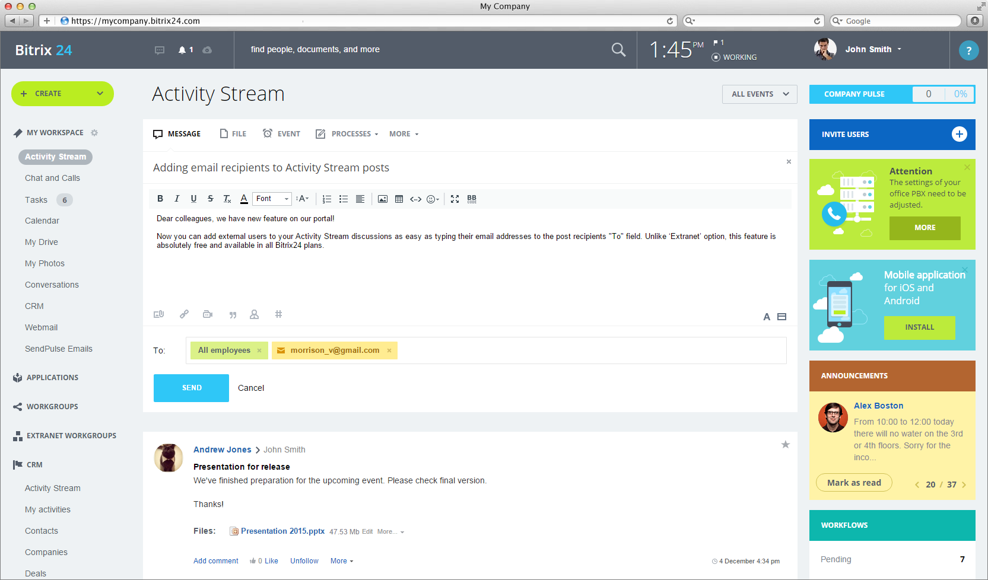Insert a video in the message

point(208,314)
